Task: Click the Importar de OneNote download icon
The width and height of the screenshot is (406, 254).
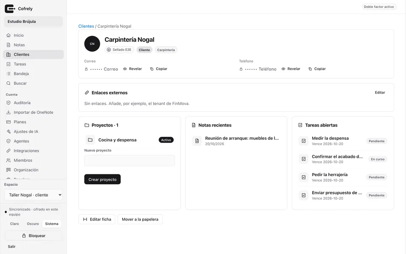Action: [8, 112]
